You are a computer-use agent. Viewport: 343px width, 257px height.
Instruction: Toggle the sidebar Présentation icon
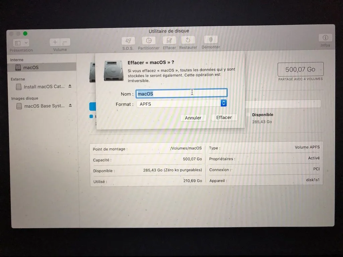point(18,43)
